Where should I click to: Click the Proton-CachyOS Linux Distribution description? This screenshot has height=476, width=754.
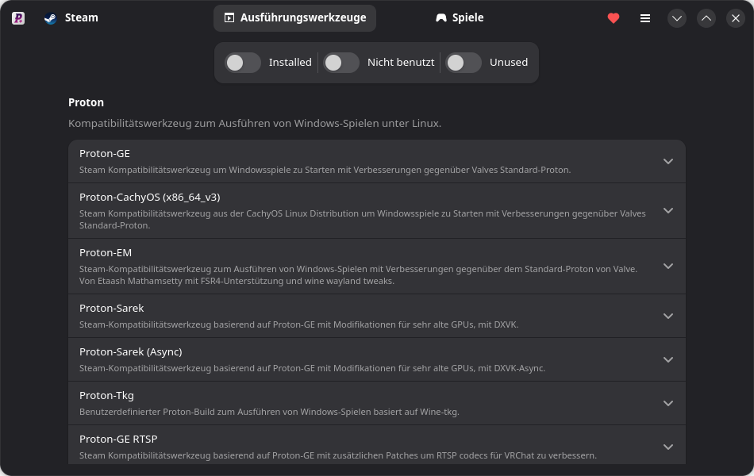click(x=363, y=219)
